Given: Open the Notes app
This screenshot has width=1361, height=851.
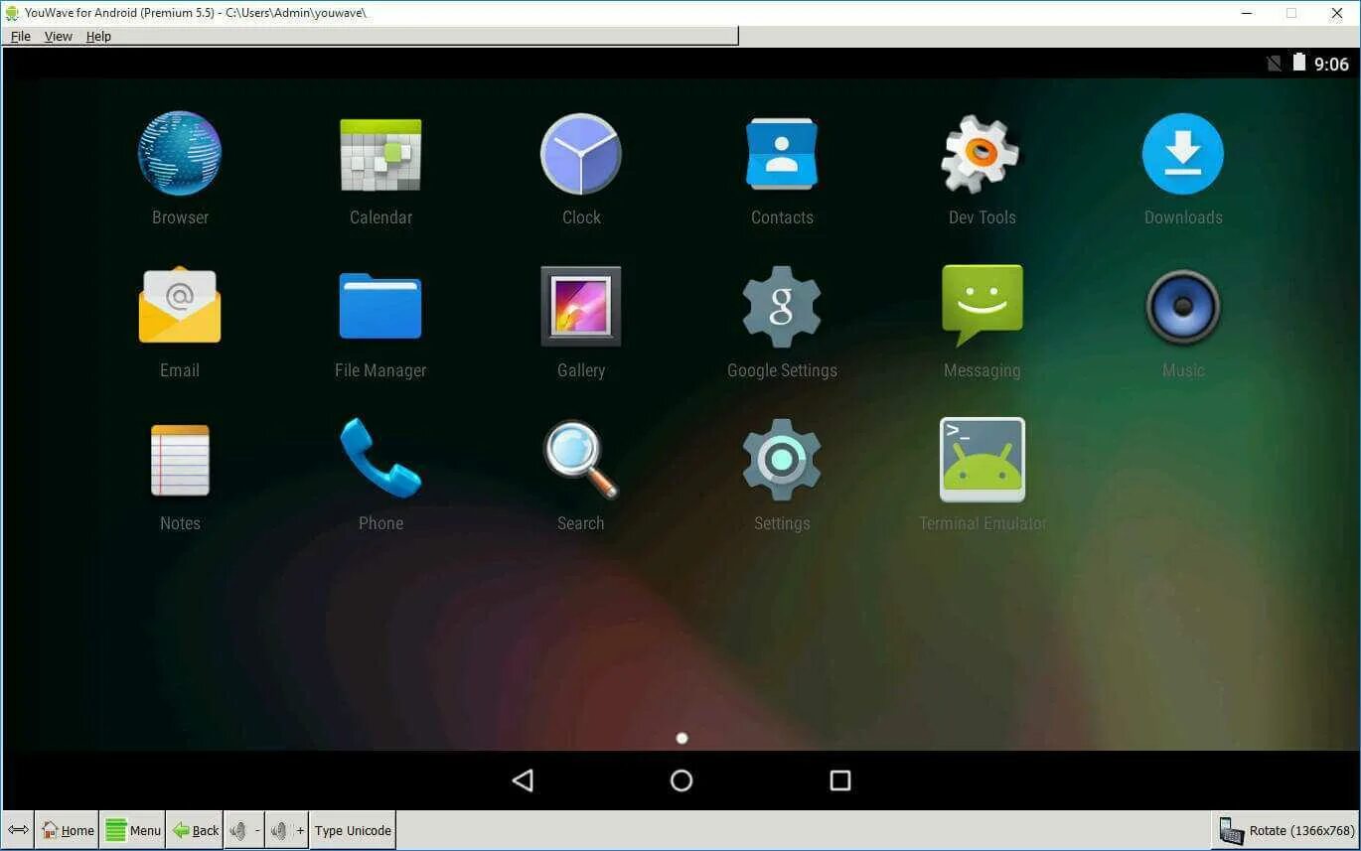Looking at the screenshot, I should 180,460.
